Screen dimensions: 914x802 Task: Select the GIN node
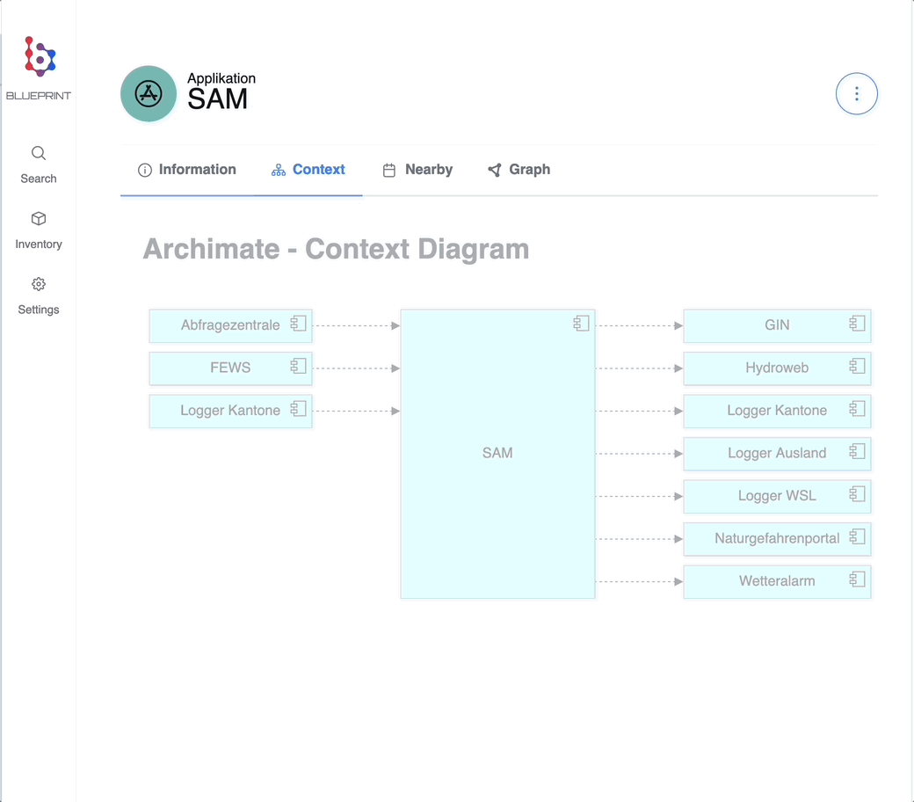(x=777, y=325)
